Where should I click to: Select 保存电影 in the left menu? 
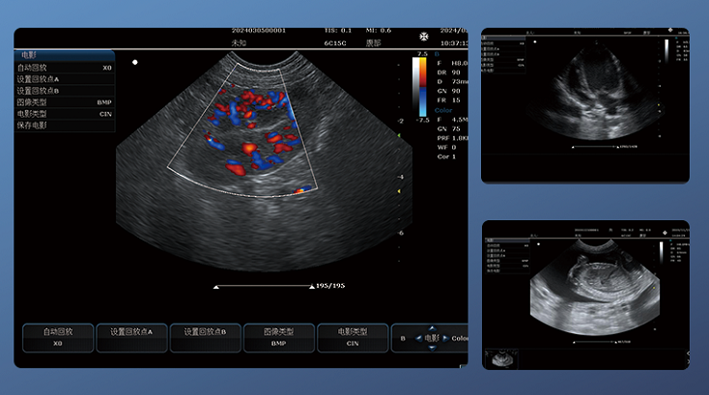coord(64,126)
